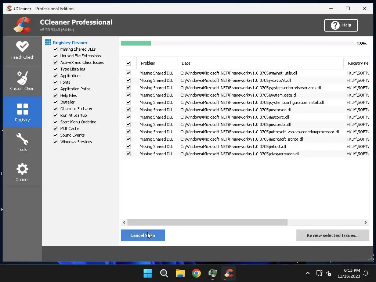The width and height of the screenshot is (376, 282).
Task: Launch Google Chrome from the taskbar
Action: tap(196, 273)
